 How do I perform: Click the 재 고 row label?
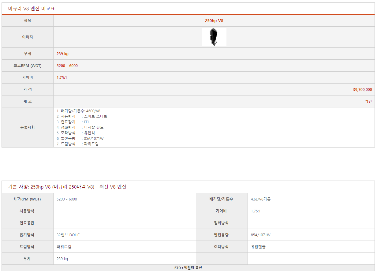(x=28, y=101)
